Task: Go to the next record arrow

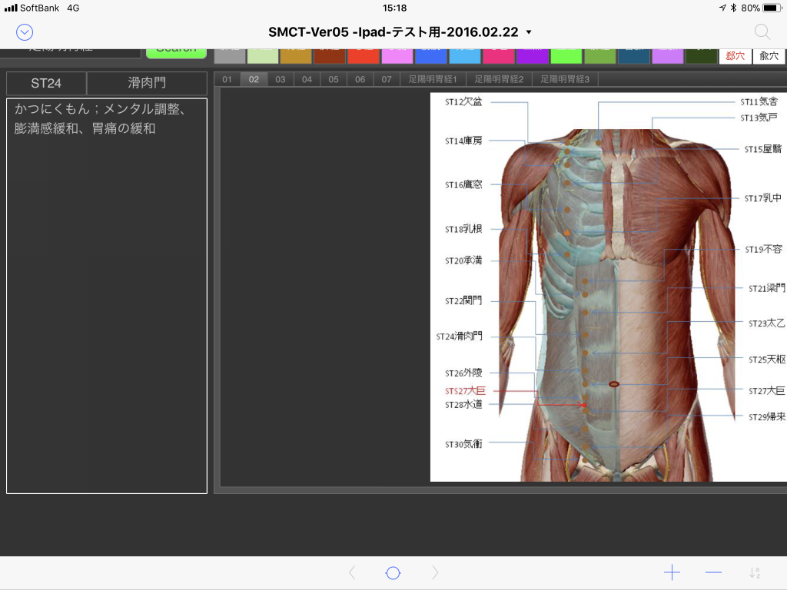Action: pos(435,572)
